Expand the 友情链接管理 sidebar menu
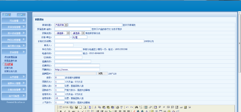Screen dimensions: 241x112 (14, 89)
